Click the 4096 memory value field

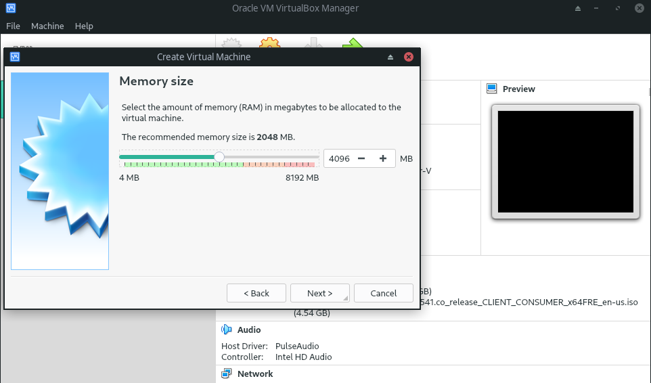[339, 158]
